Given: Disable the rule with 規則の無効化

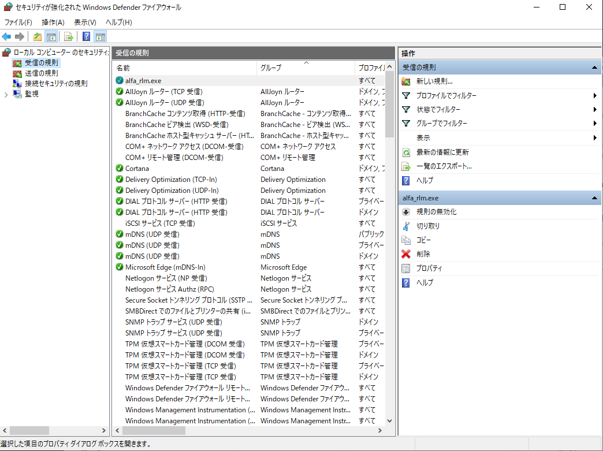Looking at the screenshot, I should pyautogui.click(x=437, y=212).
